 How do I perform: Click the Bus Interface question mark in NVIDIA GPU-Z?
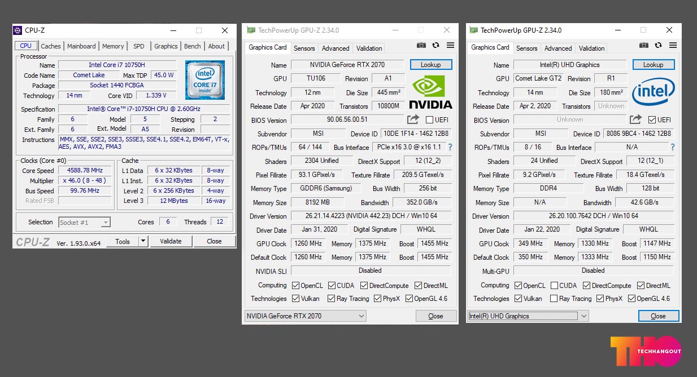[450, 147]
